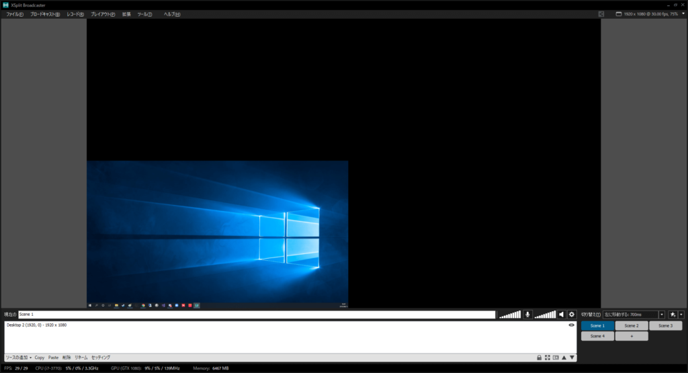Move source down with the down arrow

pyautogui.click(x=572, y=358)
